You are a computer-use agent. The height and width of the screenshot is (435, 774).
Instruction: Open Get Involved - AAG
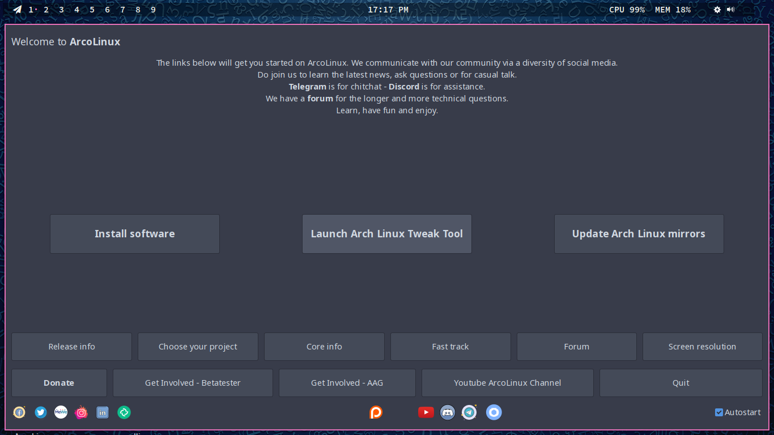[x=347, y=383]
